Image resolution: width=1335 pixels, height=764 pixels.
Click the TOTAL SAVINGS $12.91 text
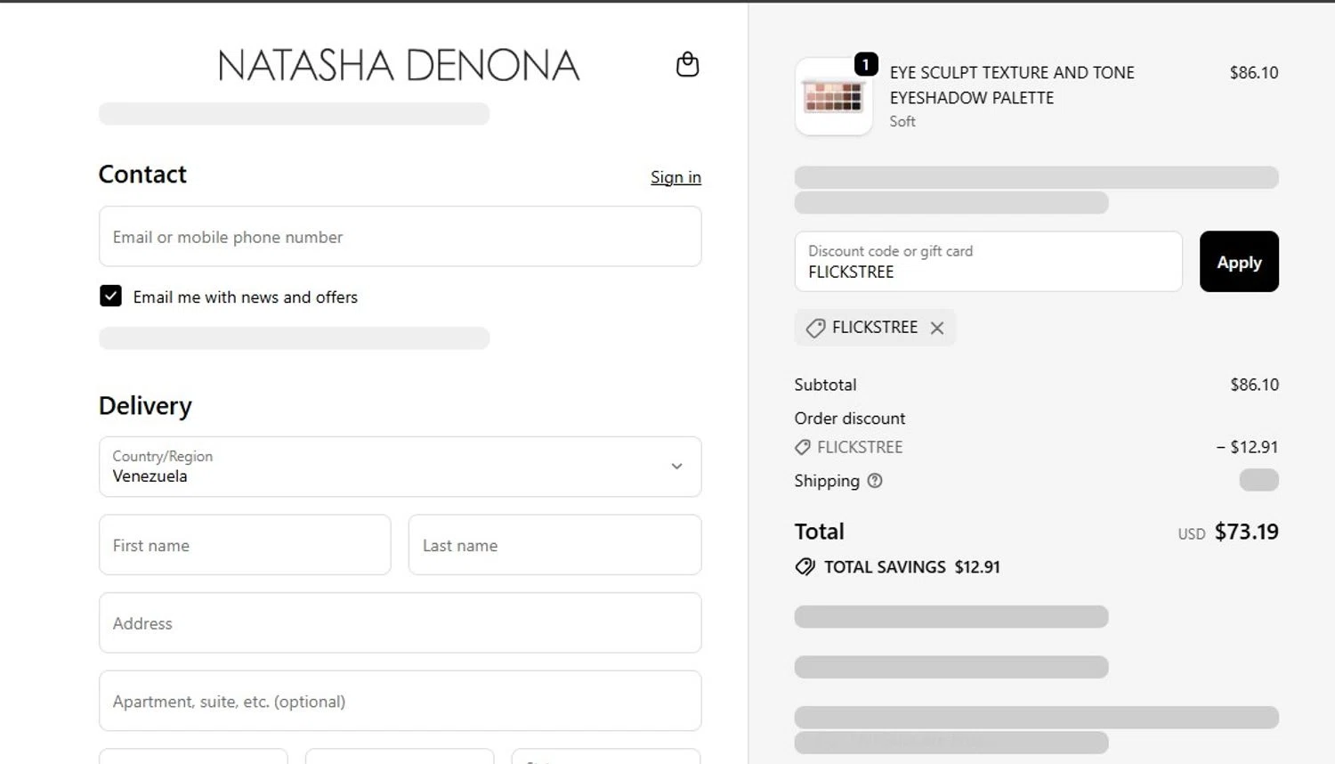[912, 567]
